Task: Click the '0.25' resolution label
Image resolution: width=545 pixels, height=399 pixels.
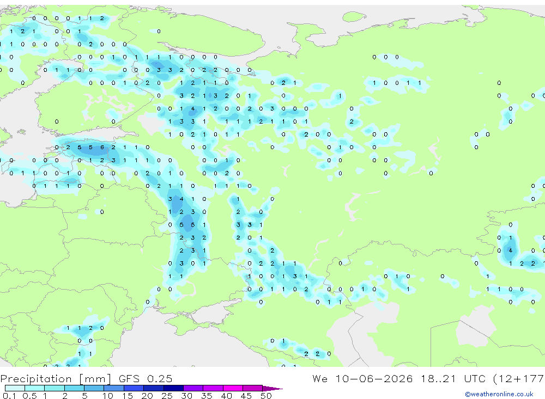Action: coord(160,378)
